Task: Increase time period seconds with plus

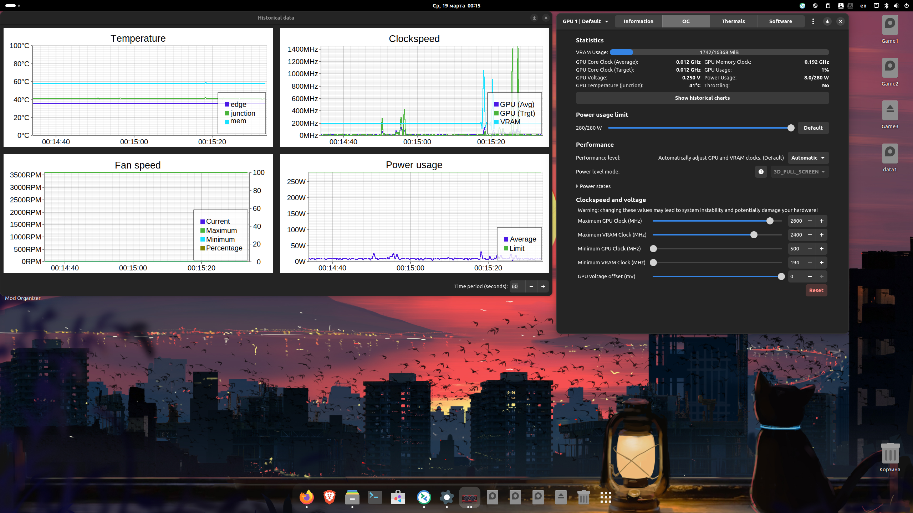Action: click(543, 286)
